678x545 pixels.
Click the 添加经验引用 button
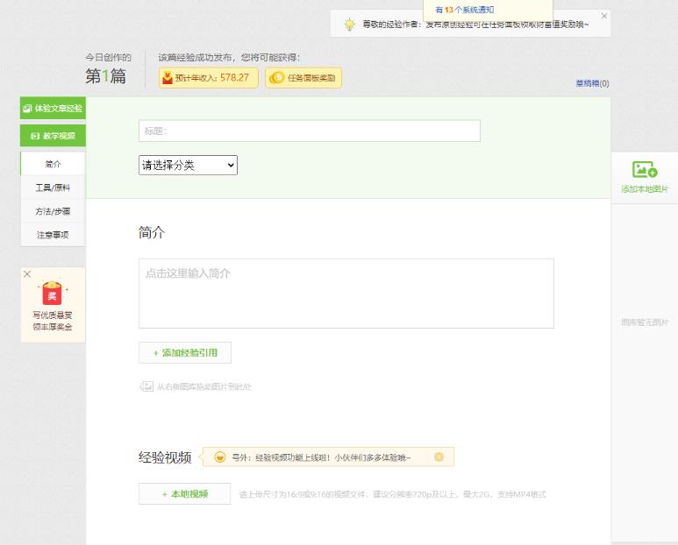click(x=185, y=352)
